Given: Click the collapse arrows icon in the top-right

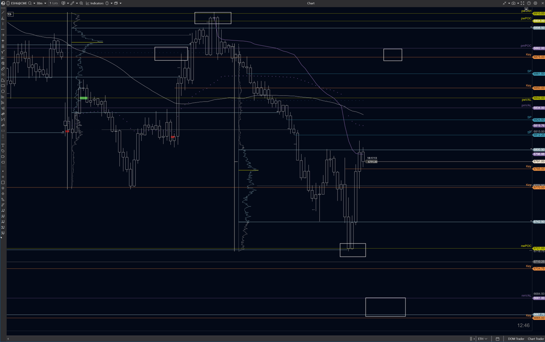Looking at the screenshot, I should pyautogui.click(x=505, y=3).
